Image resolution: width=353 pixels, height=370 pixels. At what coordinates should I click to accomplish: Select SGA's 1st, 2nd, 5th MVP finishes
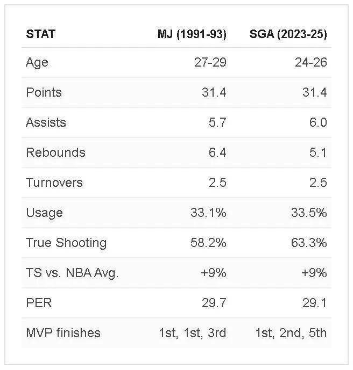[291, 333]
